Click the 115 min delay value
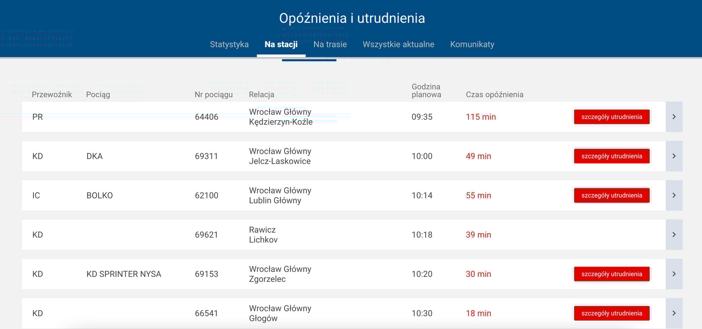This screenshot has width=702, height=329. point(481,117)
